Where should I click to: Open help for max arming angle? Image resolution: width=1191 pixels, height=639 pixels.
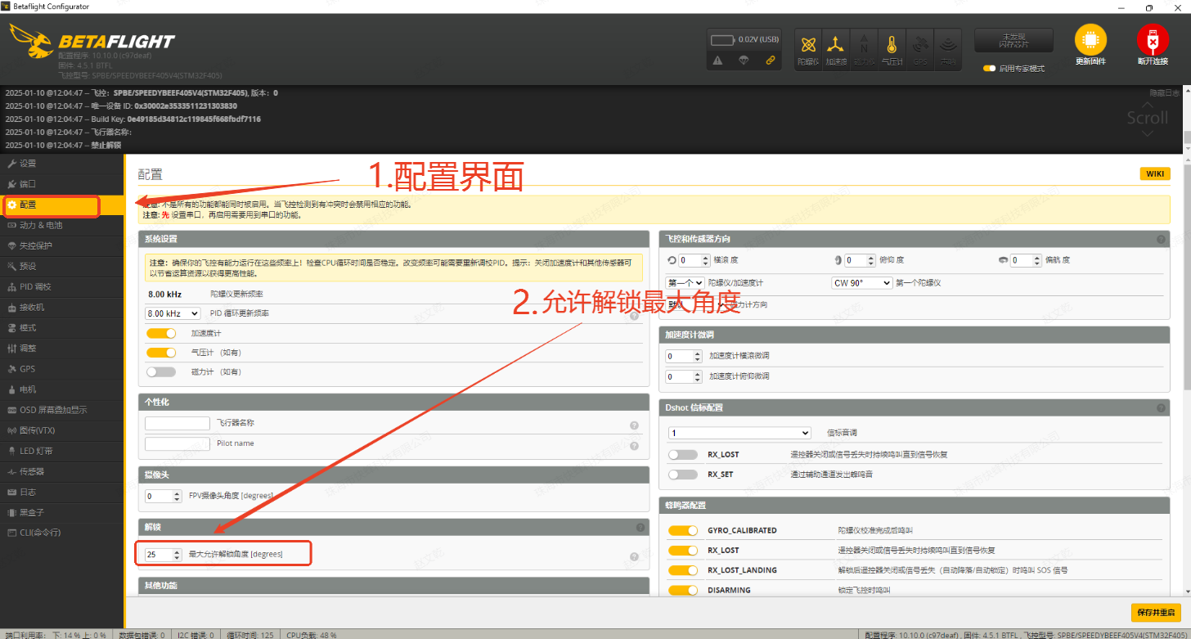634,557
